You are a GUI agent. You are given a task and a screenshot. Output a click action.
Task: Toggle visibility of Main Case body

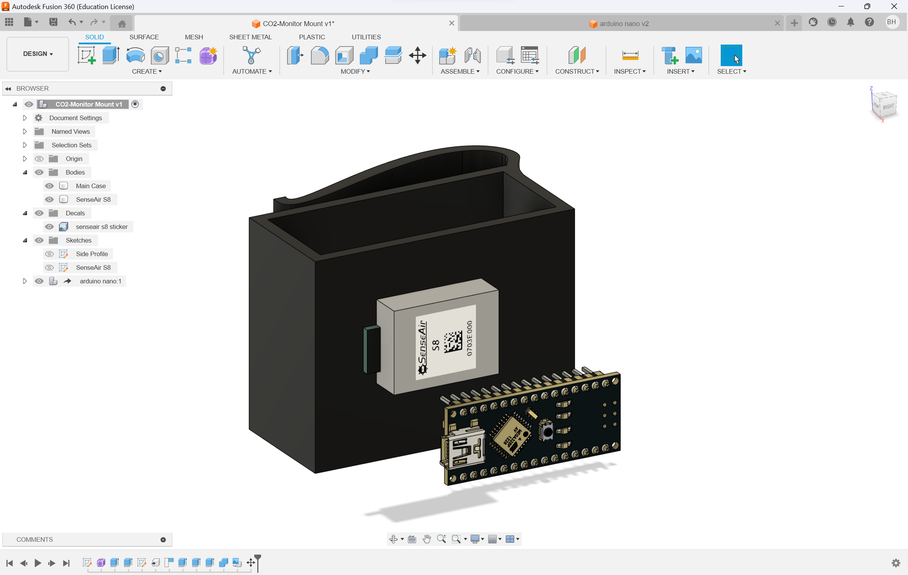50,186
